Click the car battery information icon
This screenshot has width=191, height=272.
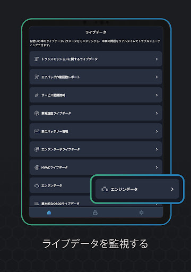tap(37, 131)
